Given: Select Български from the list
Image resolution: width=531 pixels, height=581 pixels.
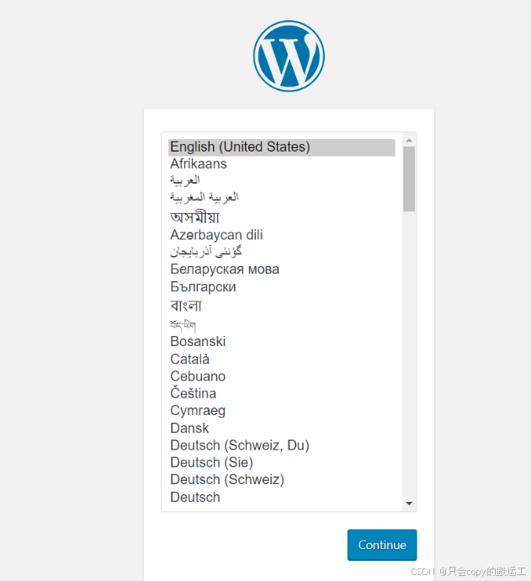Looking at the screenshot, I should pos(281,287).
